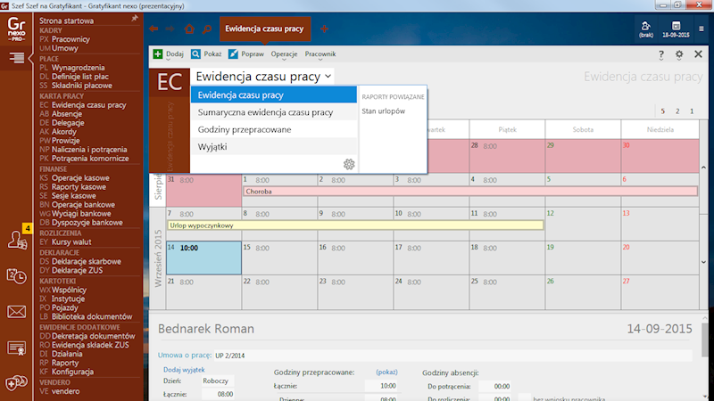Add a new tab with plus icon

point(324,29)
